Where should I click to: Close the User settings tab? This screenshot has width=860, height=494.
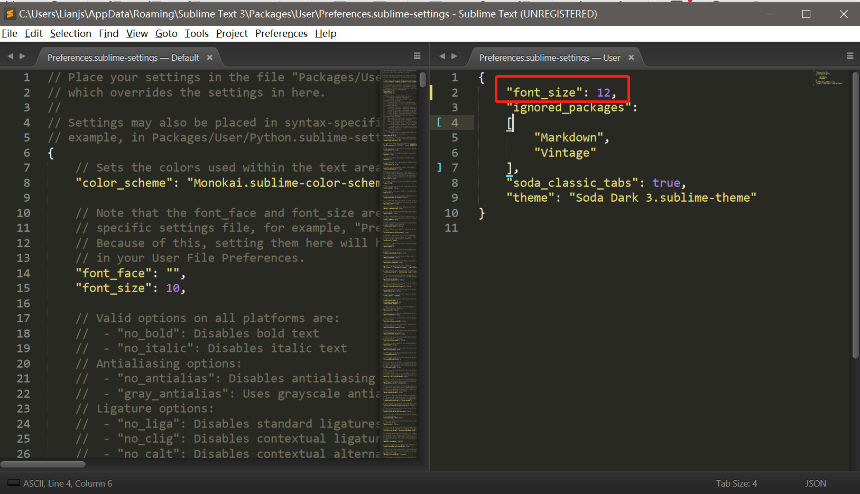(x=631, y=58)
